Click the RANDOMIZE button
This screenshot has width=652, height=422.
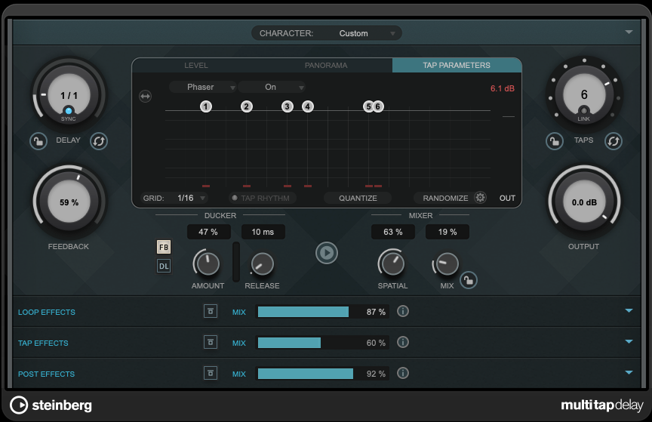445,198
